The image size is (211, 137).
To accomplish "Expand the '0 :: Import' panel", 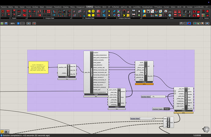I will [13, 18].
